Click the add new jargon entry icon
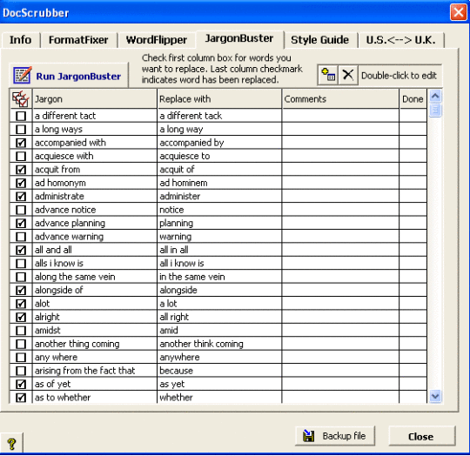 (x=328, y=75)
